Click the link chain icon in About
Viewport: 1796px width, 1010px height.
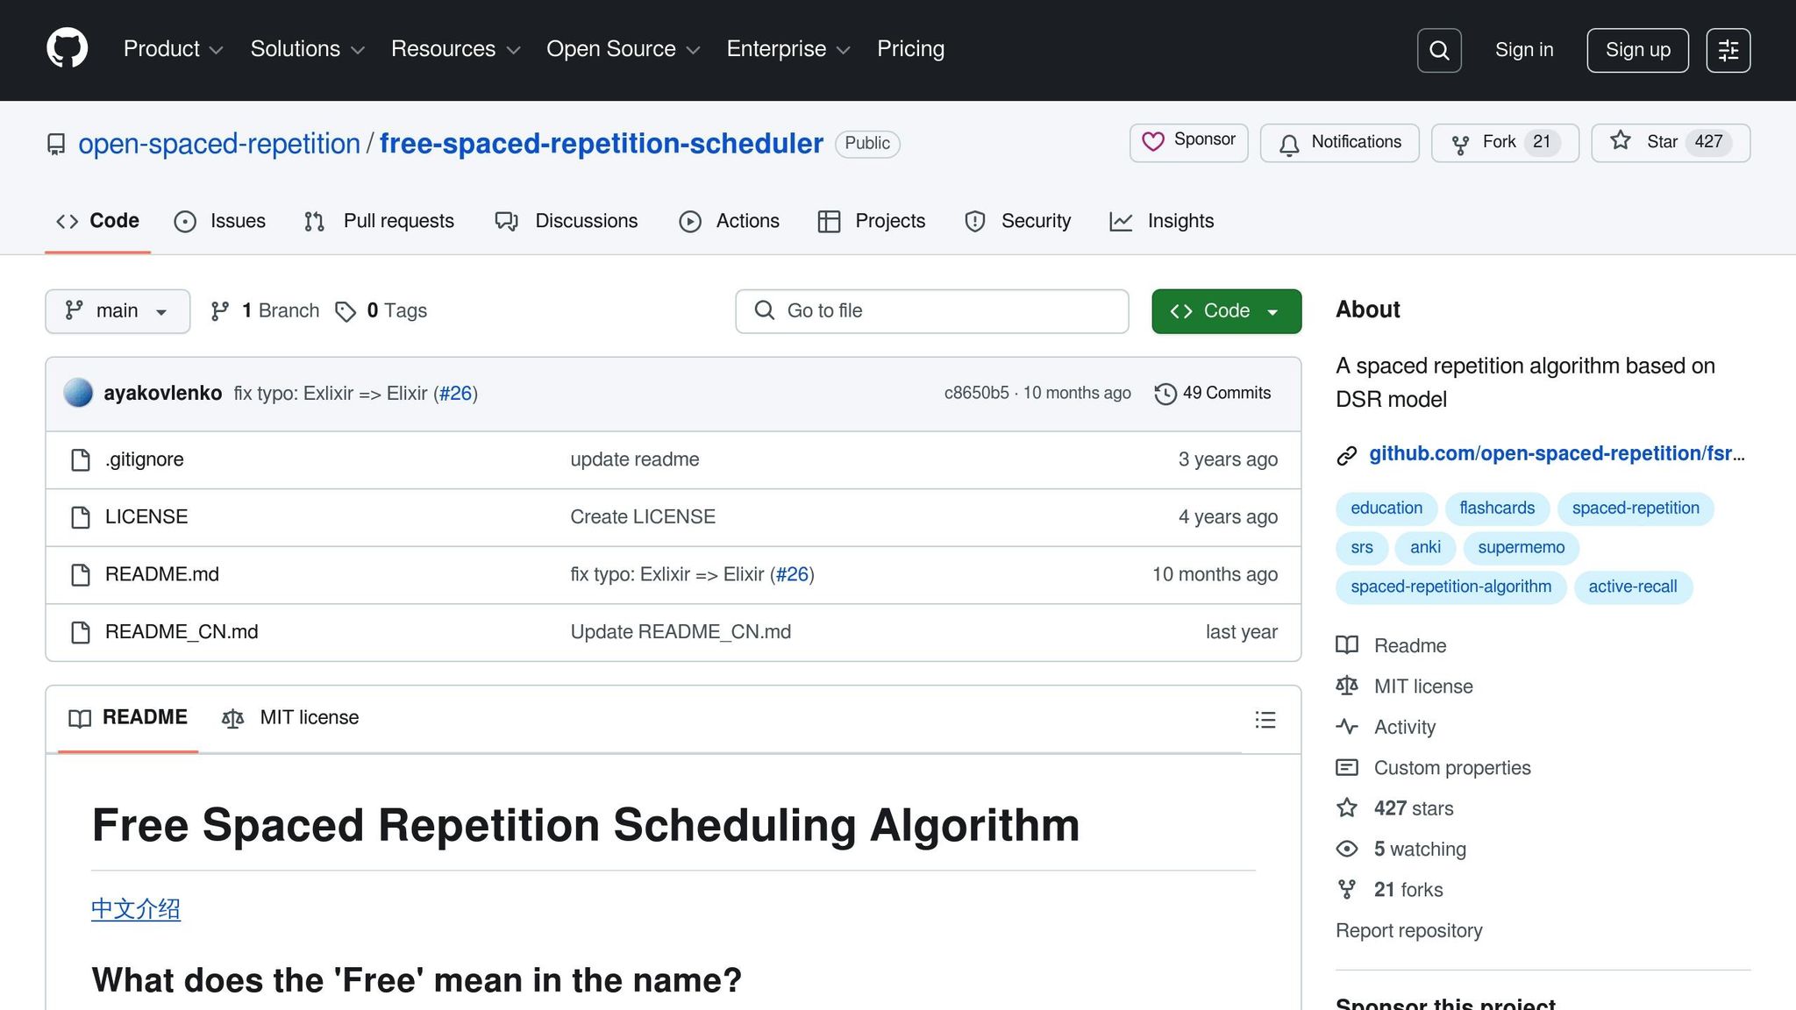click(1347, 455)
